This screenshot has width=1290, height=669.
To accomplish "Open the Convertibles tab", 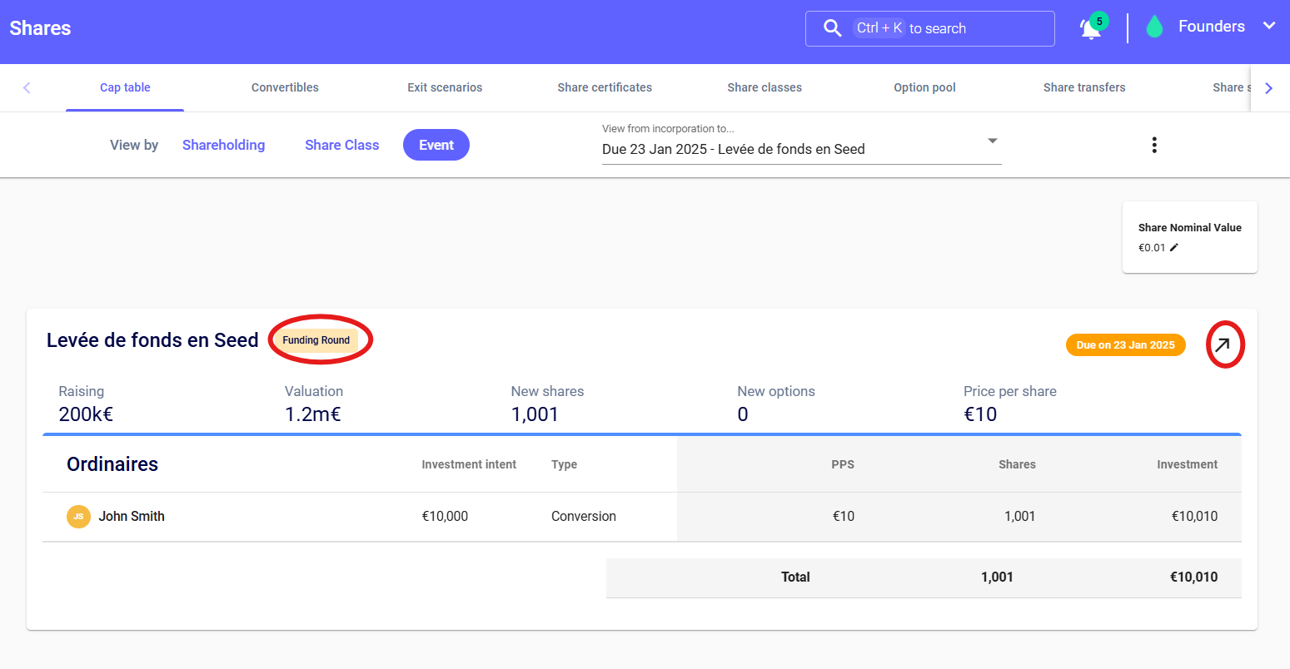I will [x=285, y=87].
